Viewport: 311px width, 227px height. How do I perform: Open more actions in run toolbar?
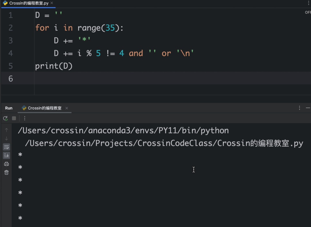tap(24, 118)
